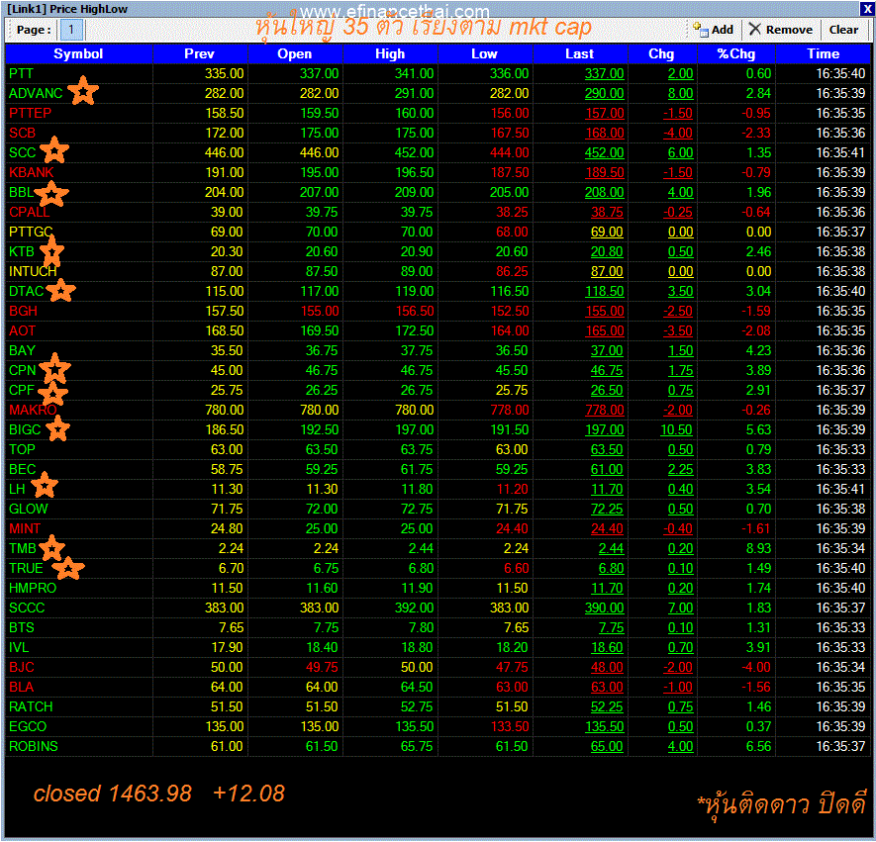Click ADVANC last price 290.00
The image size is (876, 842).
coord(605,93)
